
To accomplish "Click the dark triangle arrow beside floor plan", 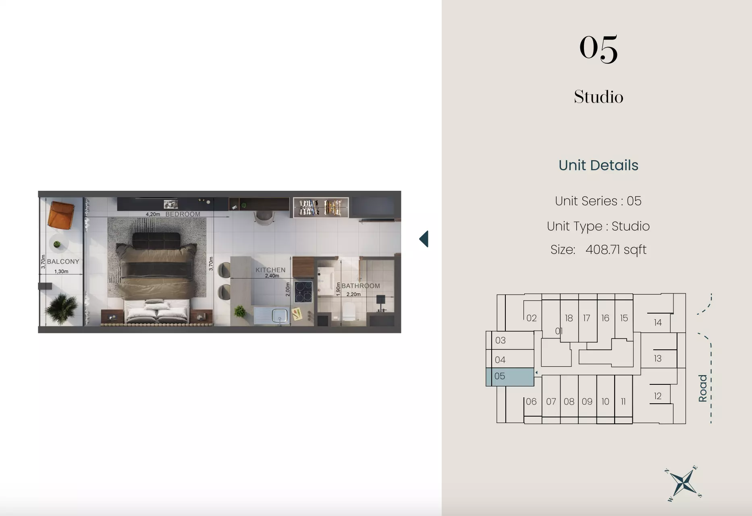I will (x=424, y=239).
